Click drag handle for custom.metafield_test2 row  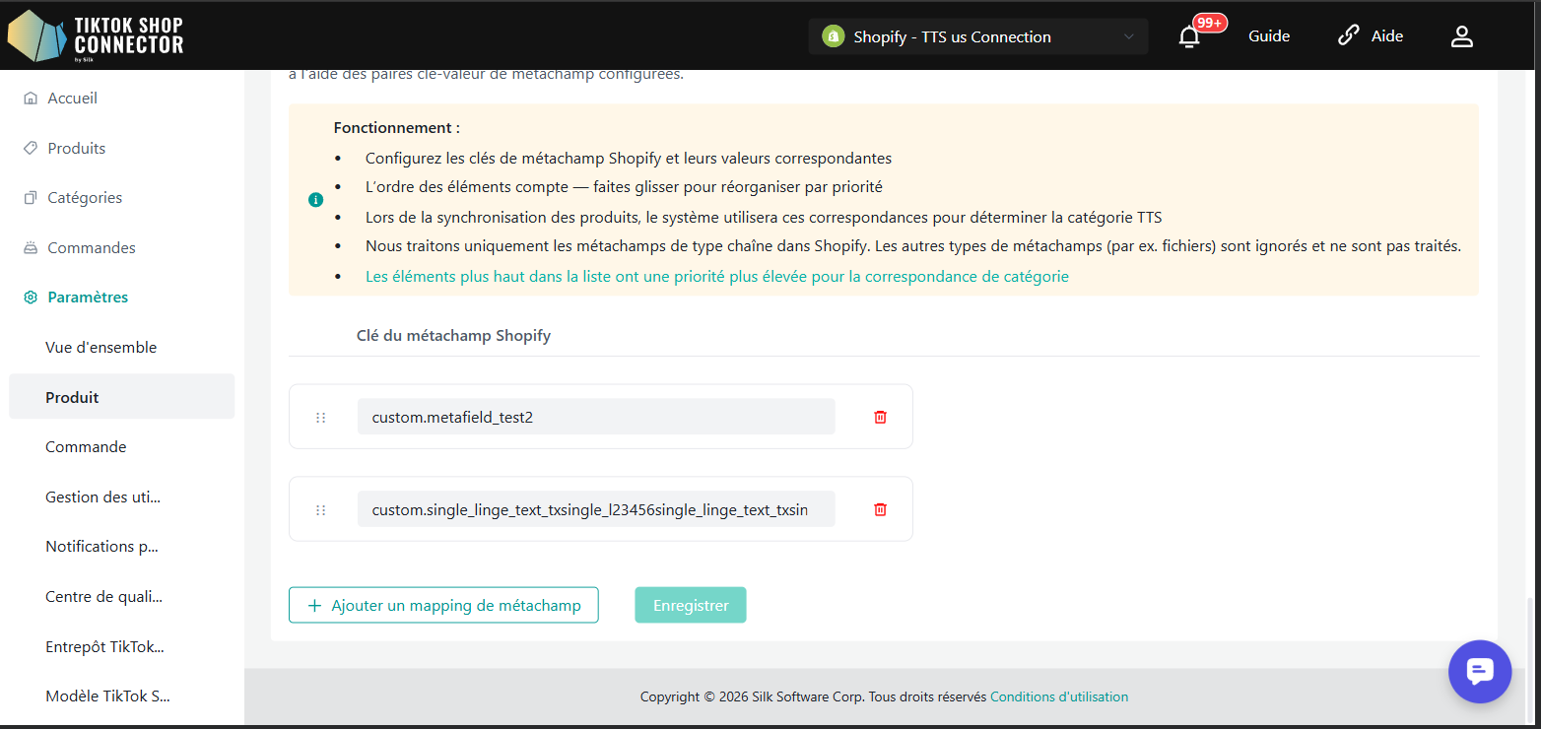click(320, 418)
